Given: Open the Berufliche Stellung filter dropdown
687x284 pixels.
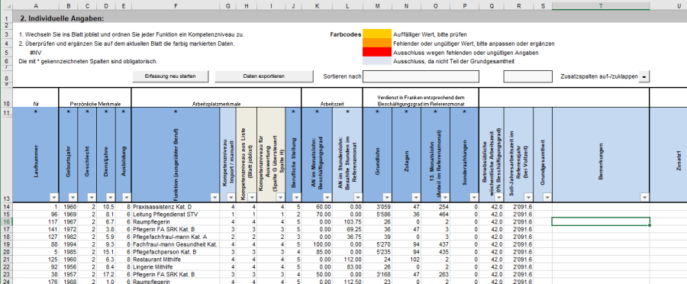Looking at the screenshot, I should (296, 197).
